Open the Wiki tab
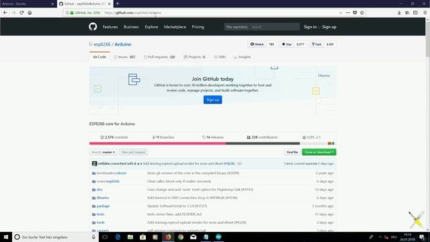The width and height of the screenshot is (430, 242). 220,57
